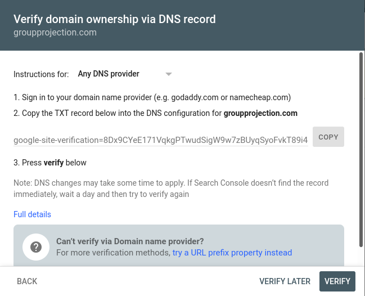Click the Instructions for label
The height and width of the screenshot is (296, 365).
pos(41,74)
